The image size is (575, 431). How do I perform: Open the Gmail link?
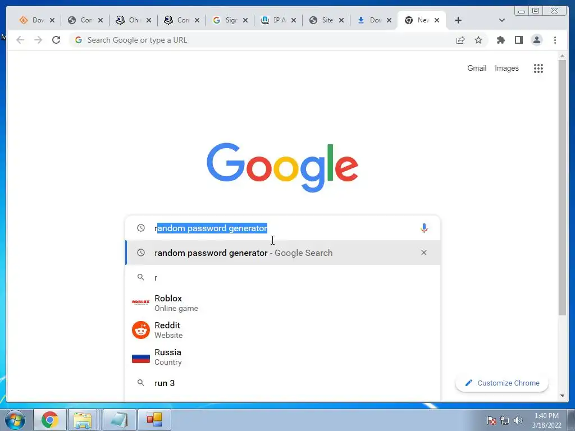coord(477,68)
